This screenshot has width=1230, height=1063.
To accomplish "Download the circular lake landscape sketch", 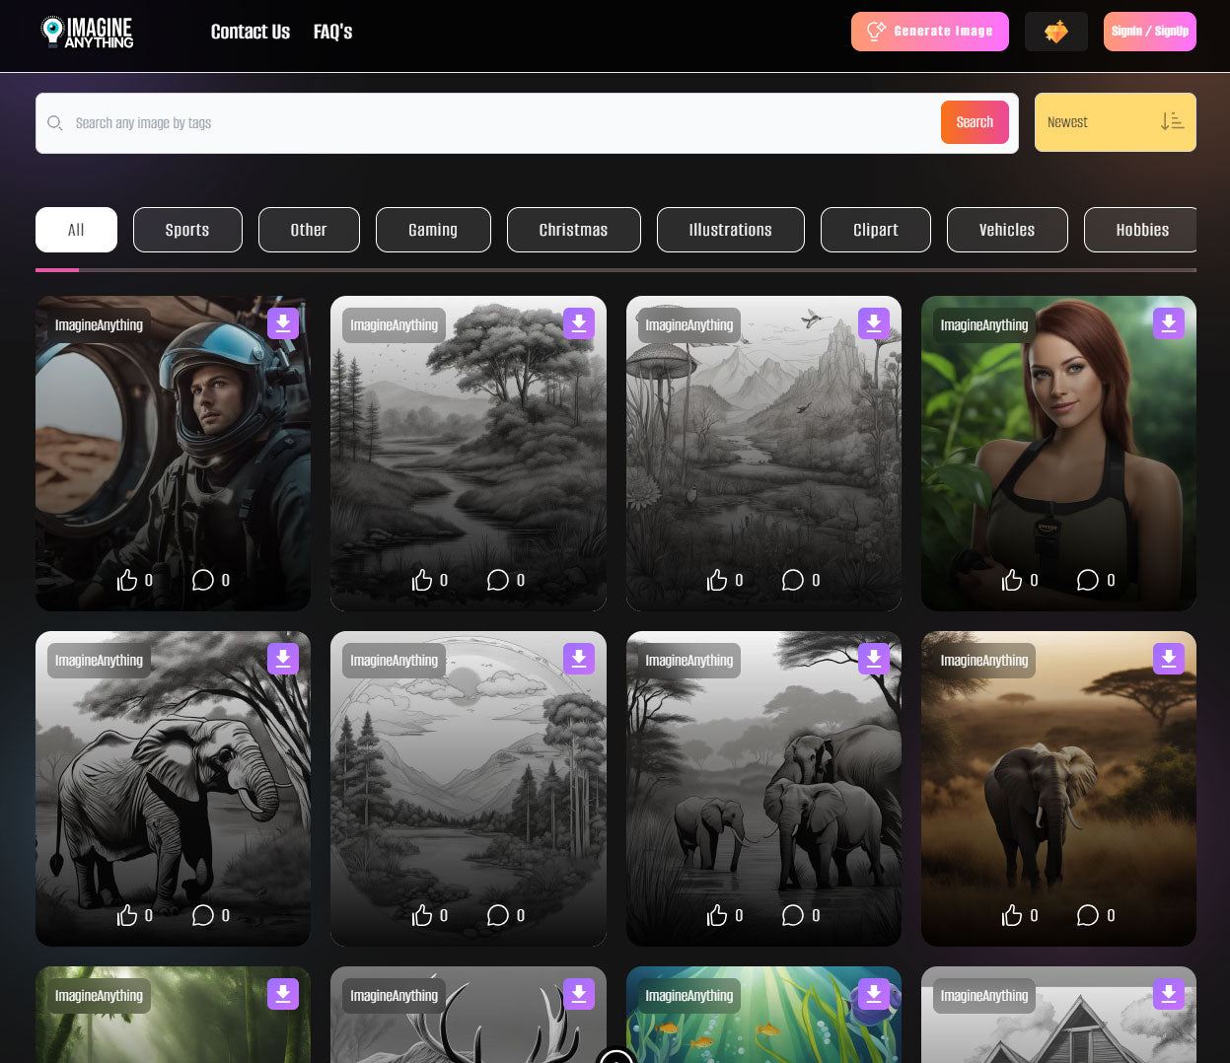I will 579,659.
